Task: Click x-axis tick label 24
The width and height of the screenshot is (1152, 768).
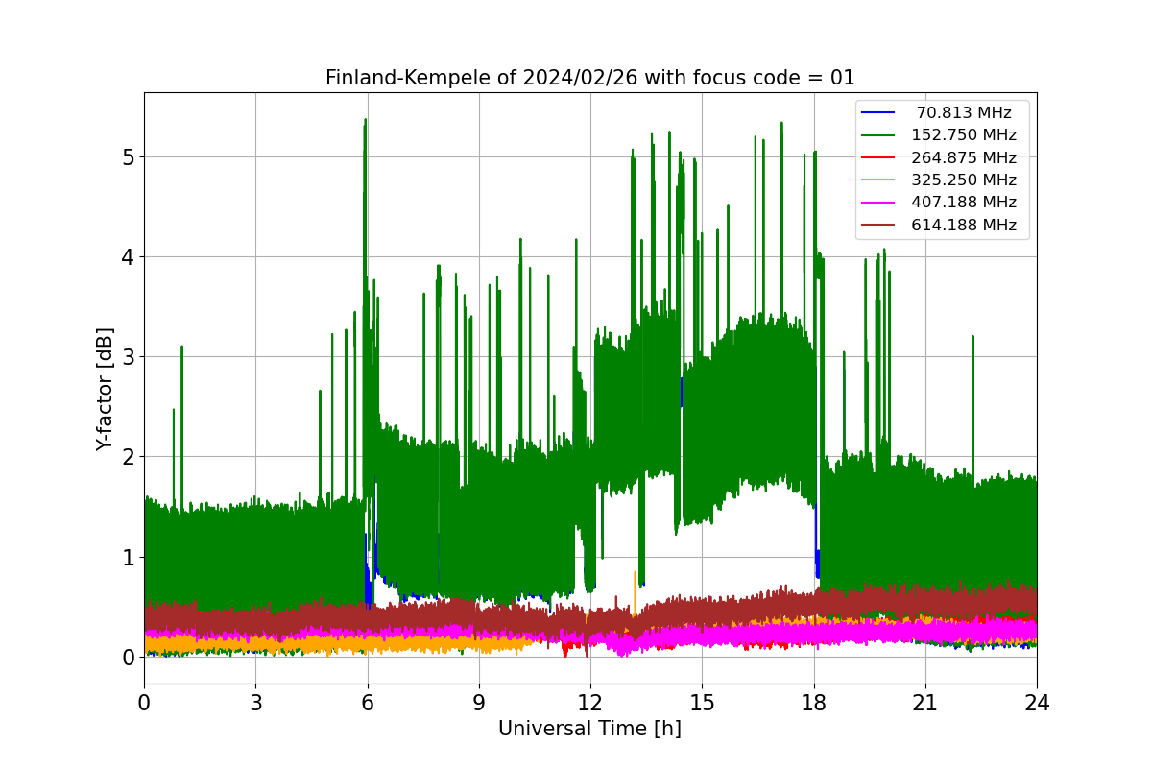Action: pos(1037,703)
